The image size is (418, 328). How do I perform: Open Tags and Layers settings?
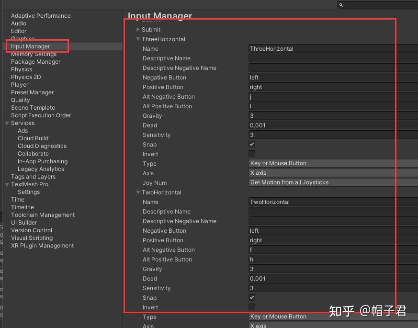tap(34, 176)
